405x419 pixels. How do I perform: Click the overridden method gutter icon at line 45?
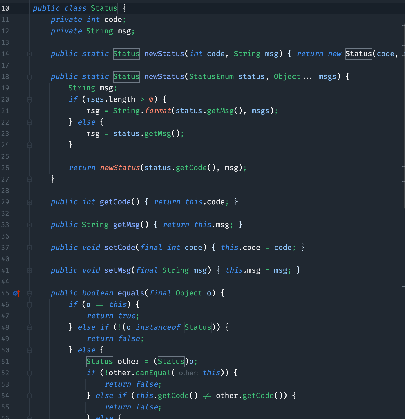click(16, 293)
